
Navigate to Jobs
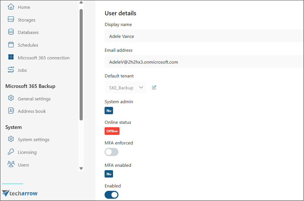[22, 70]
